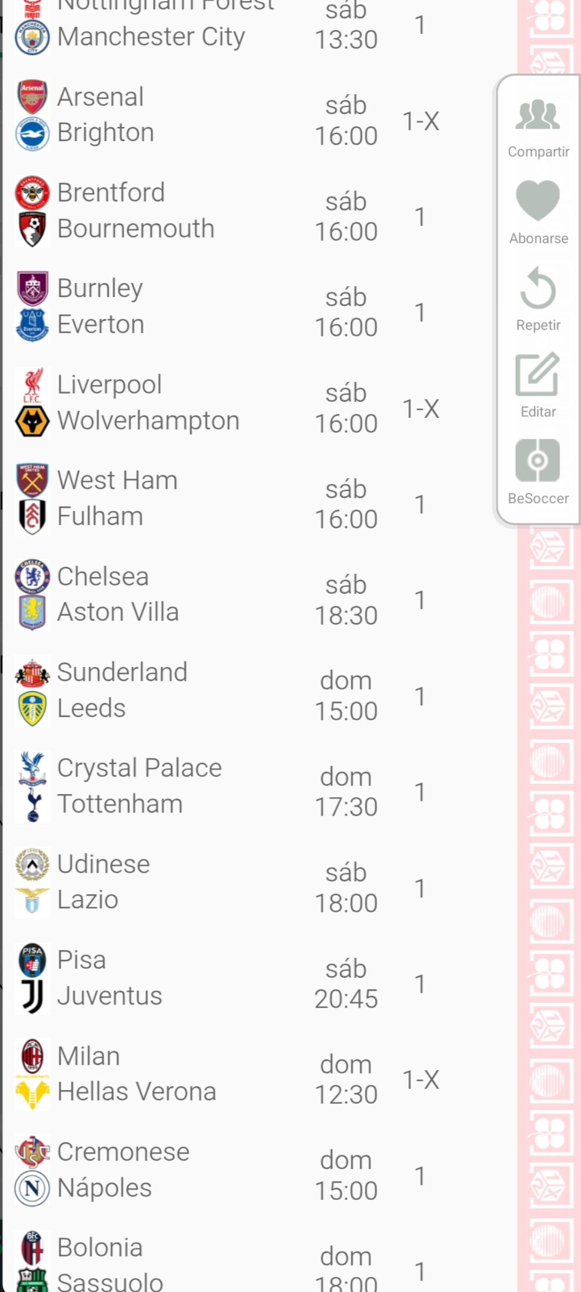Viewport: 581px width, 1292px height.
Task: Open the Sunderland team name
Action: 122,672
